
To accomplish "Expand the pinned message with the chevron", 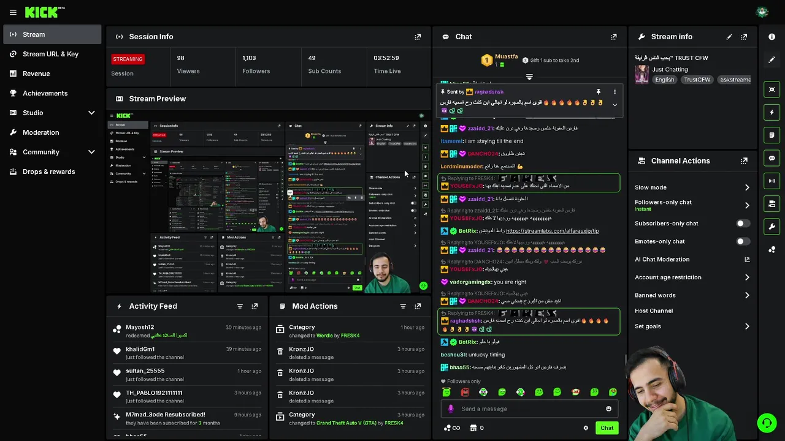I will pyautogui.click(x=615, y=105).
